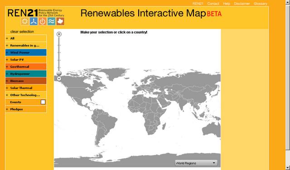Viewport: 290px width, 170px height.
Task: Expand the Geothermal category
Action: coord(7,67)
